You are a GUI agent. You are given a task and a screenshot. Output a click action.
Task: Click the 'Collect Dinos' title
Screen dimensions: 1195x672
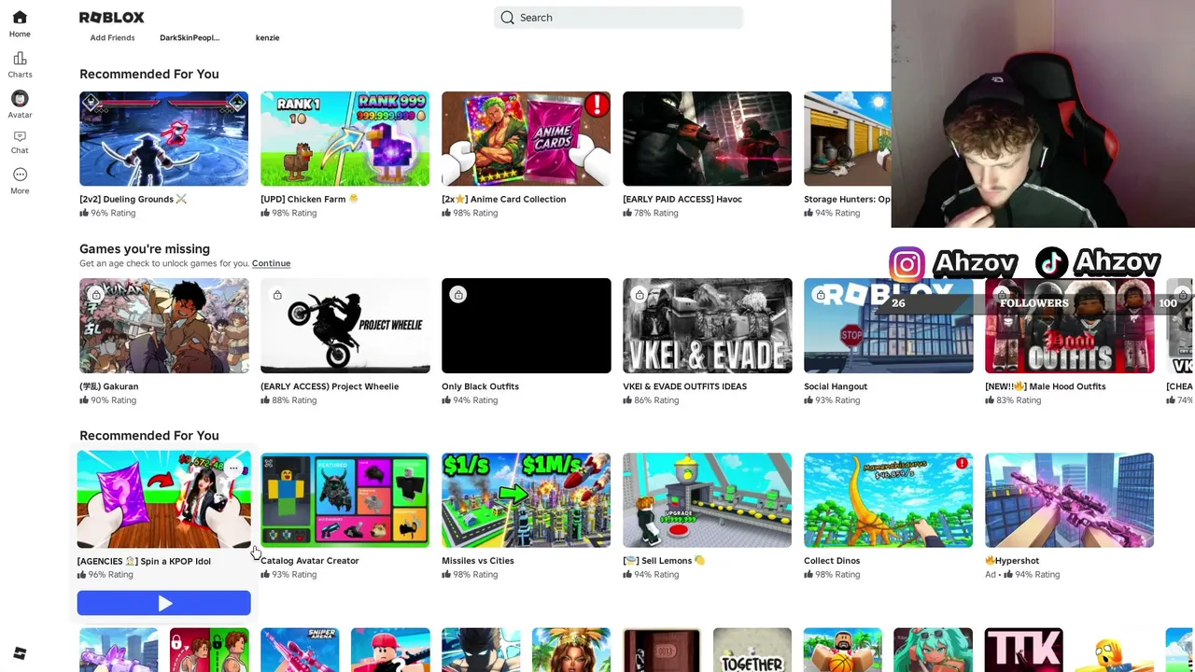click(832, 561)
